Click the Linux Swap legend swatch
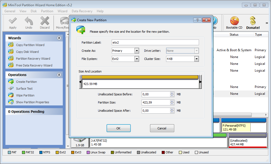The width and height of the screenshot is (271, 164). pos(88,152)
